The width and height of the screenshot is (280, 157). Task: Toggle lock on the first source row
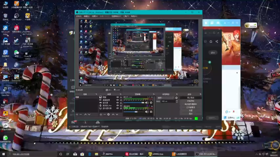[121, 97]
